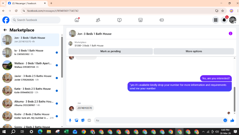The height and width of the screenshot is (135, 239).
Task: Click Jon's avatar beside 2074010370 message
Action: tap(71, 109)
